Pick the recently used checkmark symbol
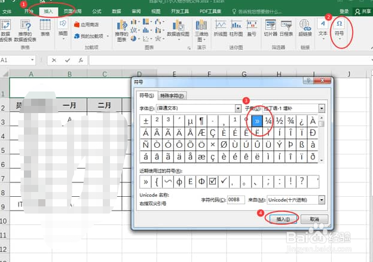The height and width of the screenshot is (262, 373). point(224,182)
